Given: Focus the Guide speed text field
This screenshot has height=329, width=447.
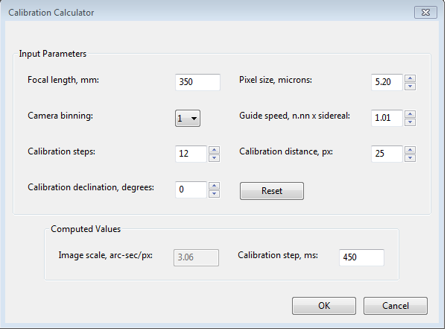Looking at the screenshot, I should pyautogui.click(x=387, y=118).
